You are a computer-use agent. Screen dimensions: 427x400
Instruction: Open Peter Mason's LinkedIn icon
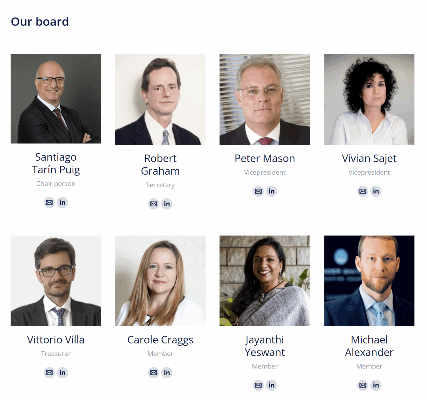tap(272, 191)
